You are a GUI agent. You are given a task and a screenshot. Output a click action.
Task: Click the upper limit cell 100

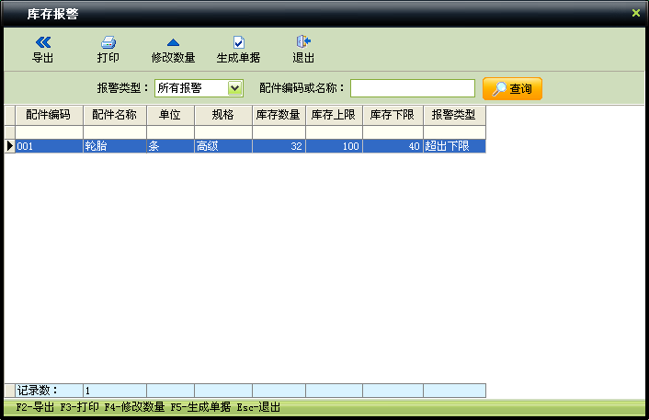pos(334,146)
